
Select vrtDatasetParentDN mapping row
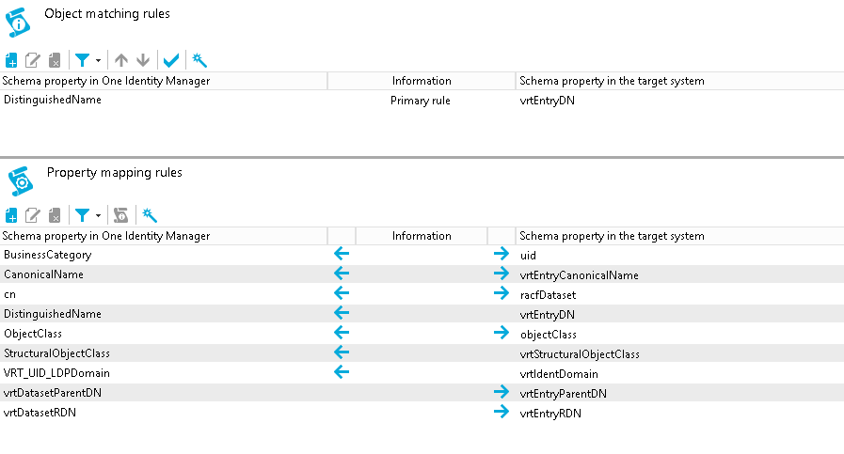coord(422,393)
